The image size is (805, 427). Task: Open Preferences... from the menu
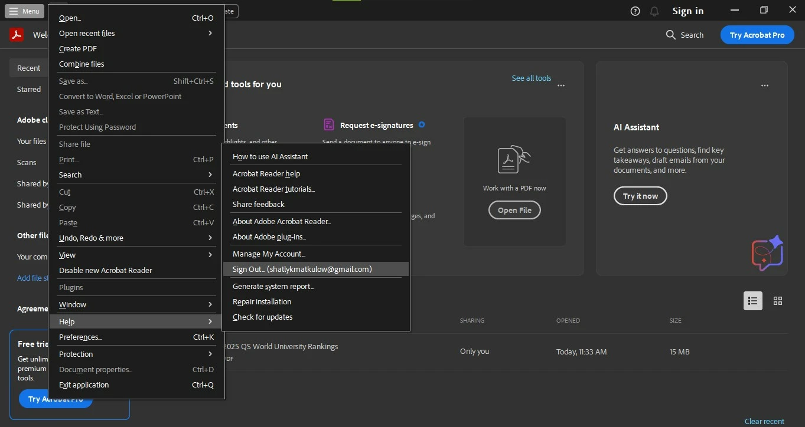[x=136, y=337]
